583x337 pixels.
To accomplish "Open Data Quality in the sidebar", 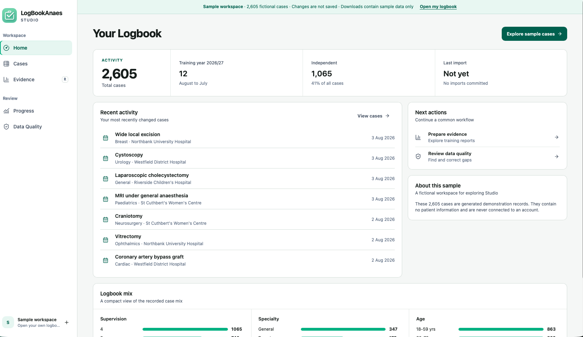I will coord(36,127).
